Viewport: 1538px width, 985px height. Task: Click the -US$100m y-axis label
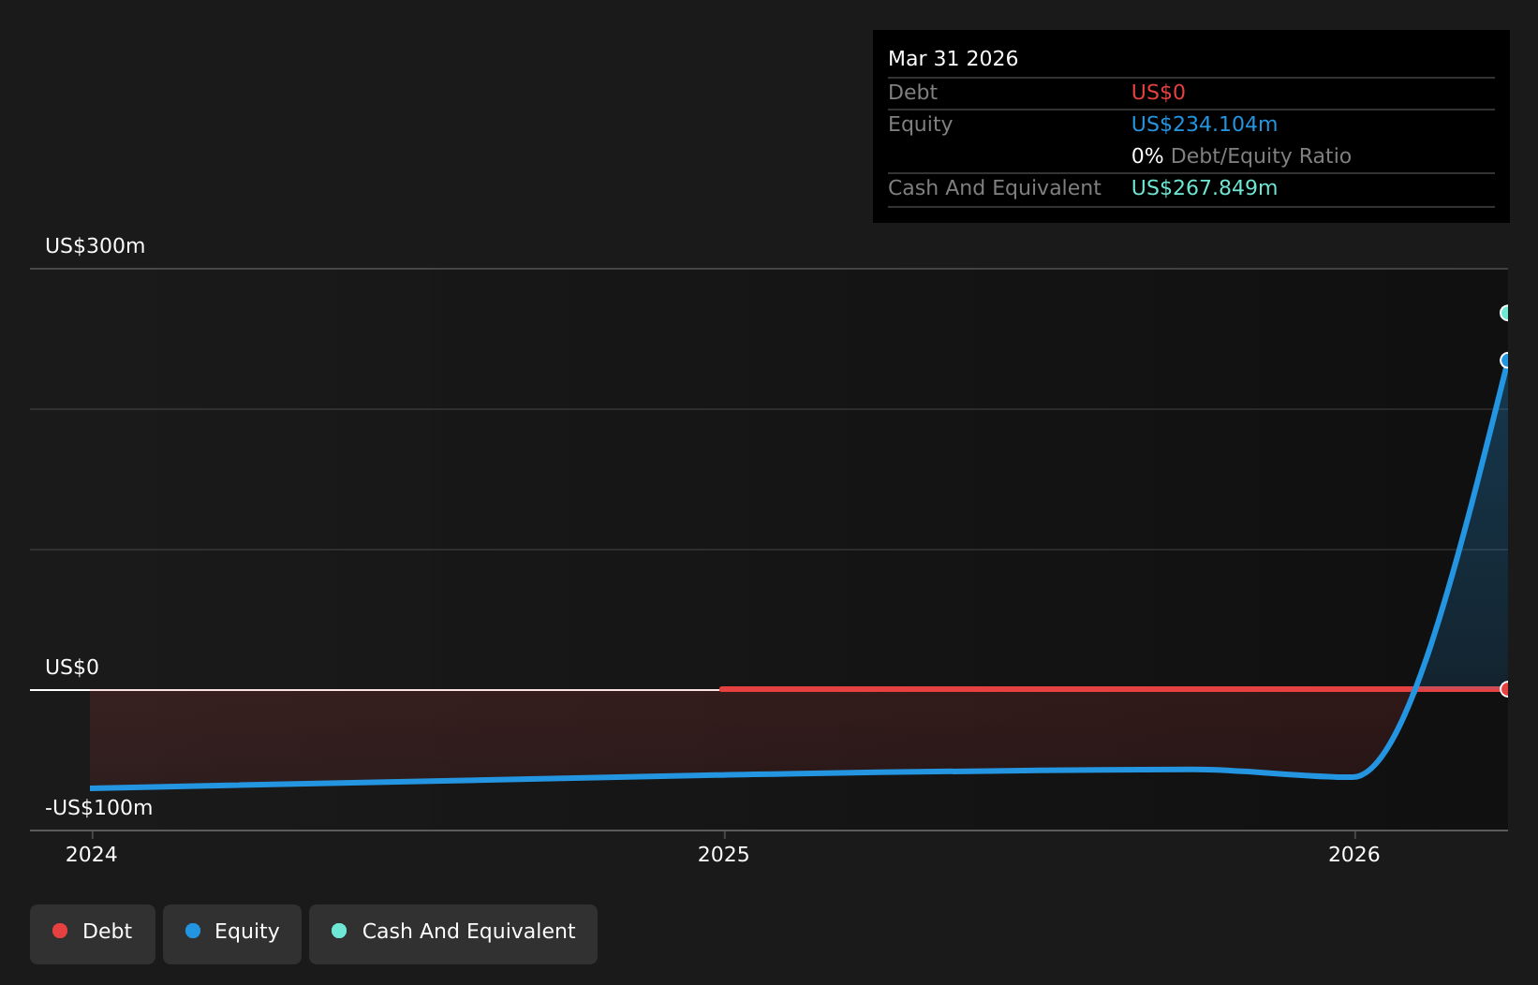pos(99,808)
